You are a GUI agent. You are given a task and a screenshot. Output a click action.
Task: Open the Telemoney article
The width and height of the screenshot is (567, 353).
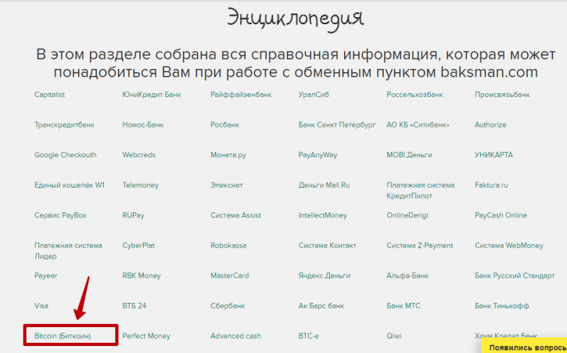[140, 185]
